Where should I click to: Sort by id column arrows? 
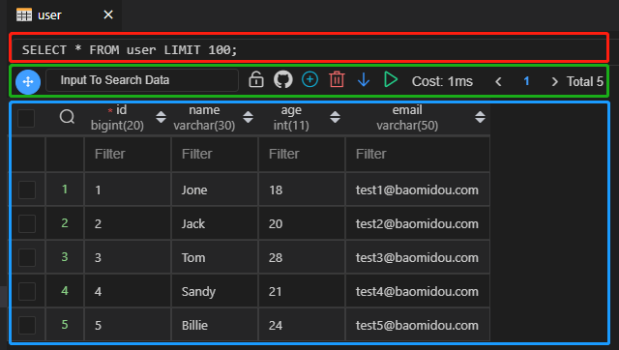[161, 117]
